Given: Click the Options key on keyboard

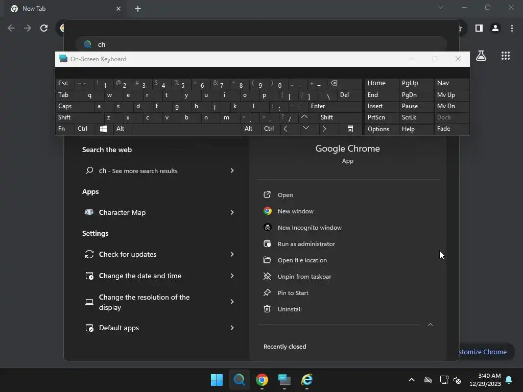Looking at the screenshot, I should (x=382, y=129).
